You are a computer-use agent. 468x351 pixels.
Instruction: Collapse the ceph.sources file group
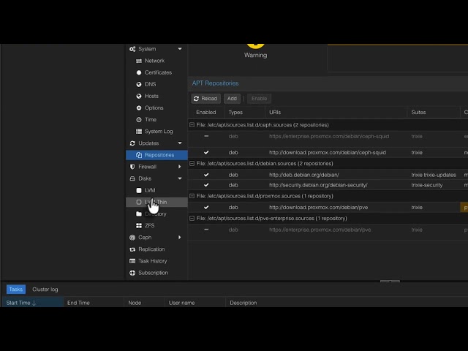192,125
